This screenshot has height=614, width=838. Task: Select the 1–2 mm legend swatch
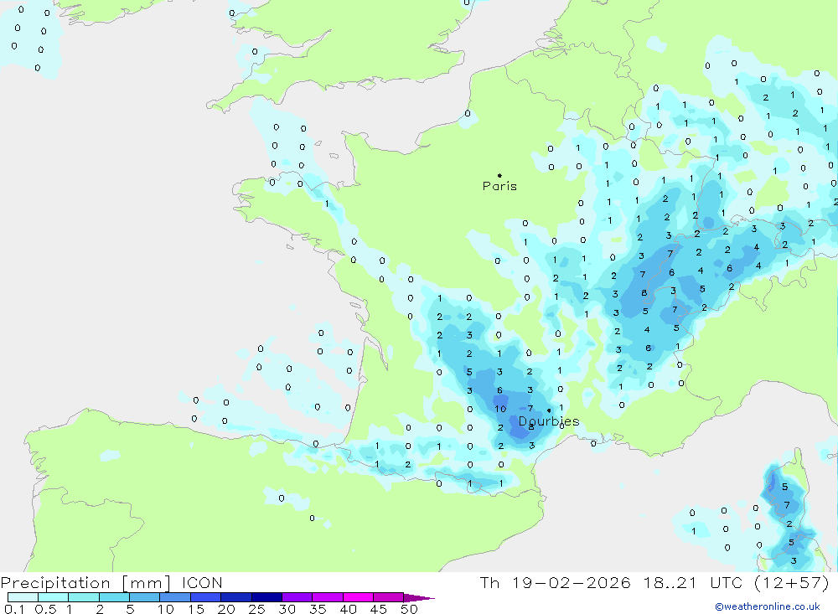[x=83, y=597]
